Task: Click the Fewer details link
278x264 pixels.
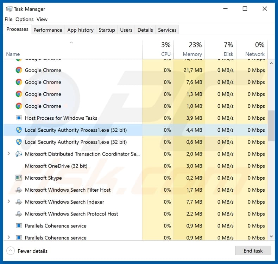Action: coord(33,251)
